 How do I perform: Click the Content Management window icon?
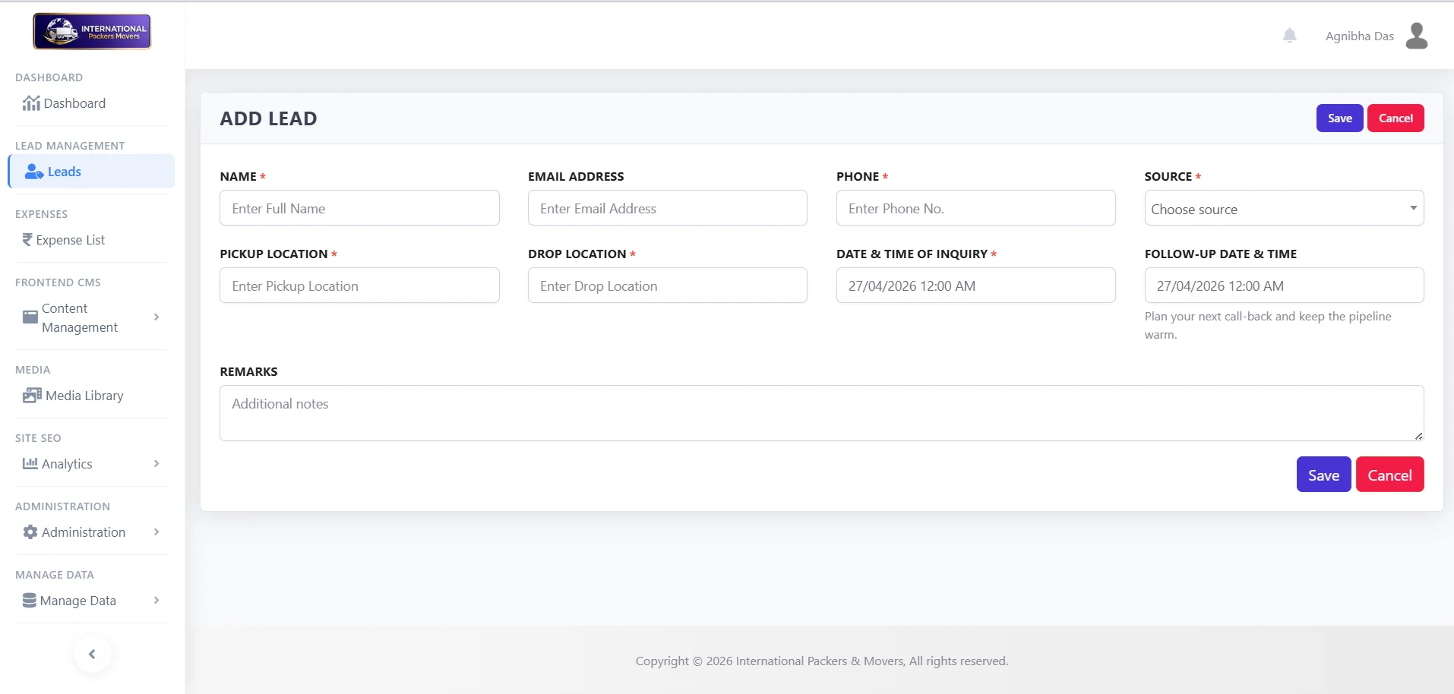click(x=30, y=317)
